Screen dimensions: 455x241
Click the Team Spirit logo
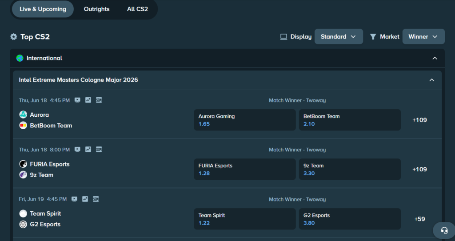click(23, 213)
